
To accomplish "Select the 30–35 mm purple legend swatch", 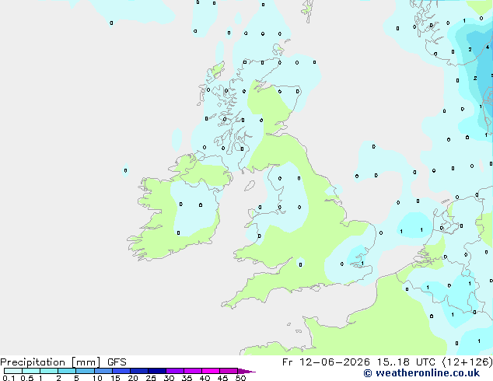I will 174,371.
